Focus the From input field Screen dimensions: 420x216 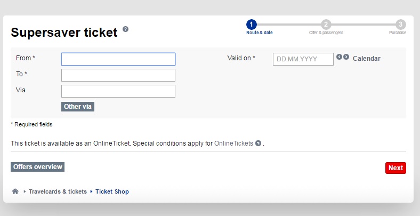coord(118,59)
